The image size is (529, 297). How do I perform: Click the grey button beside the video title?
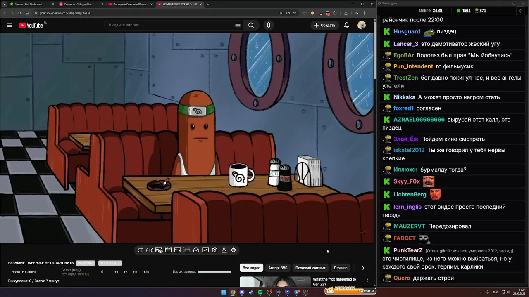point(86,263)
